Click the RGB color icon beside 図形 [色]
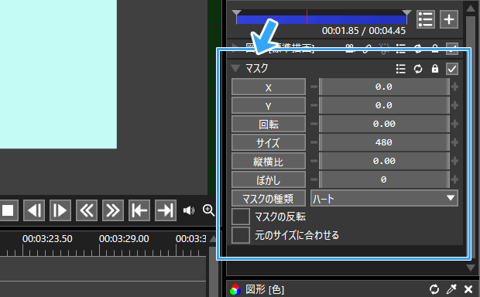480x297 pixels. pyautogui.click(x=235, y=289)
